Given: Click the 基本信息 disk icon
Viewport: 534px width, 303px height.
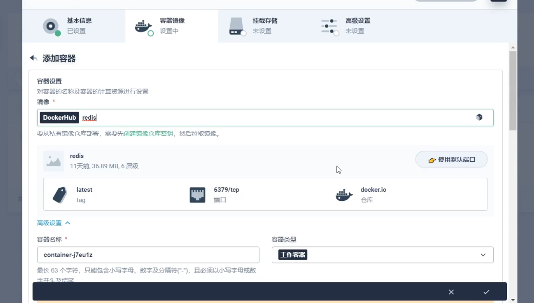Looking at the screenshot, I should click(x=51, y=26).
